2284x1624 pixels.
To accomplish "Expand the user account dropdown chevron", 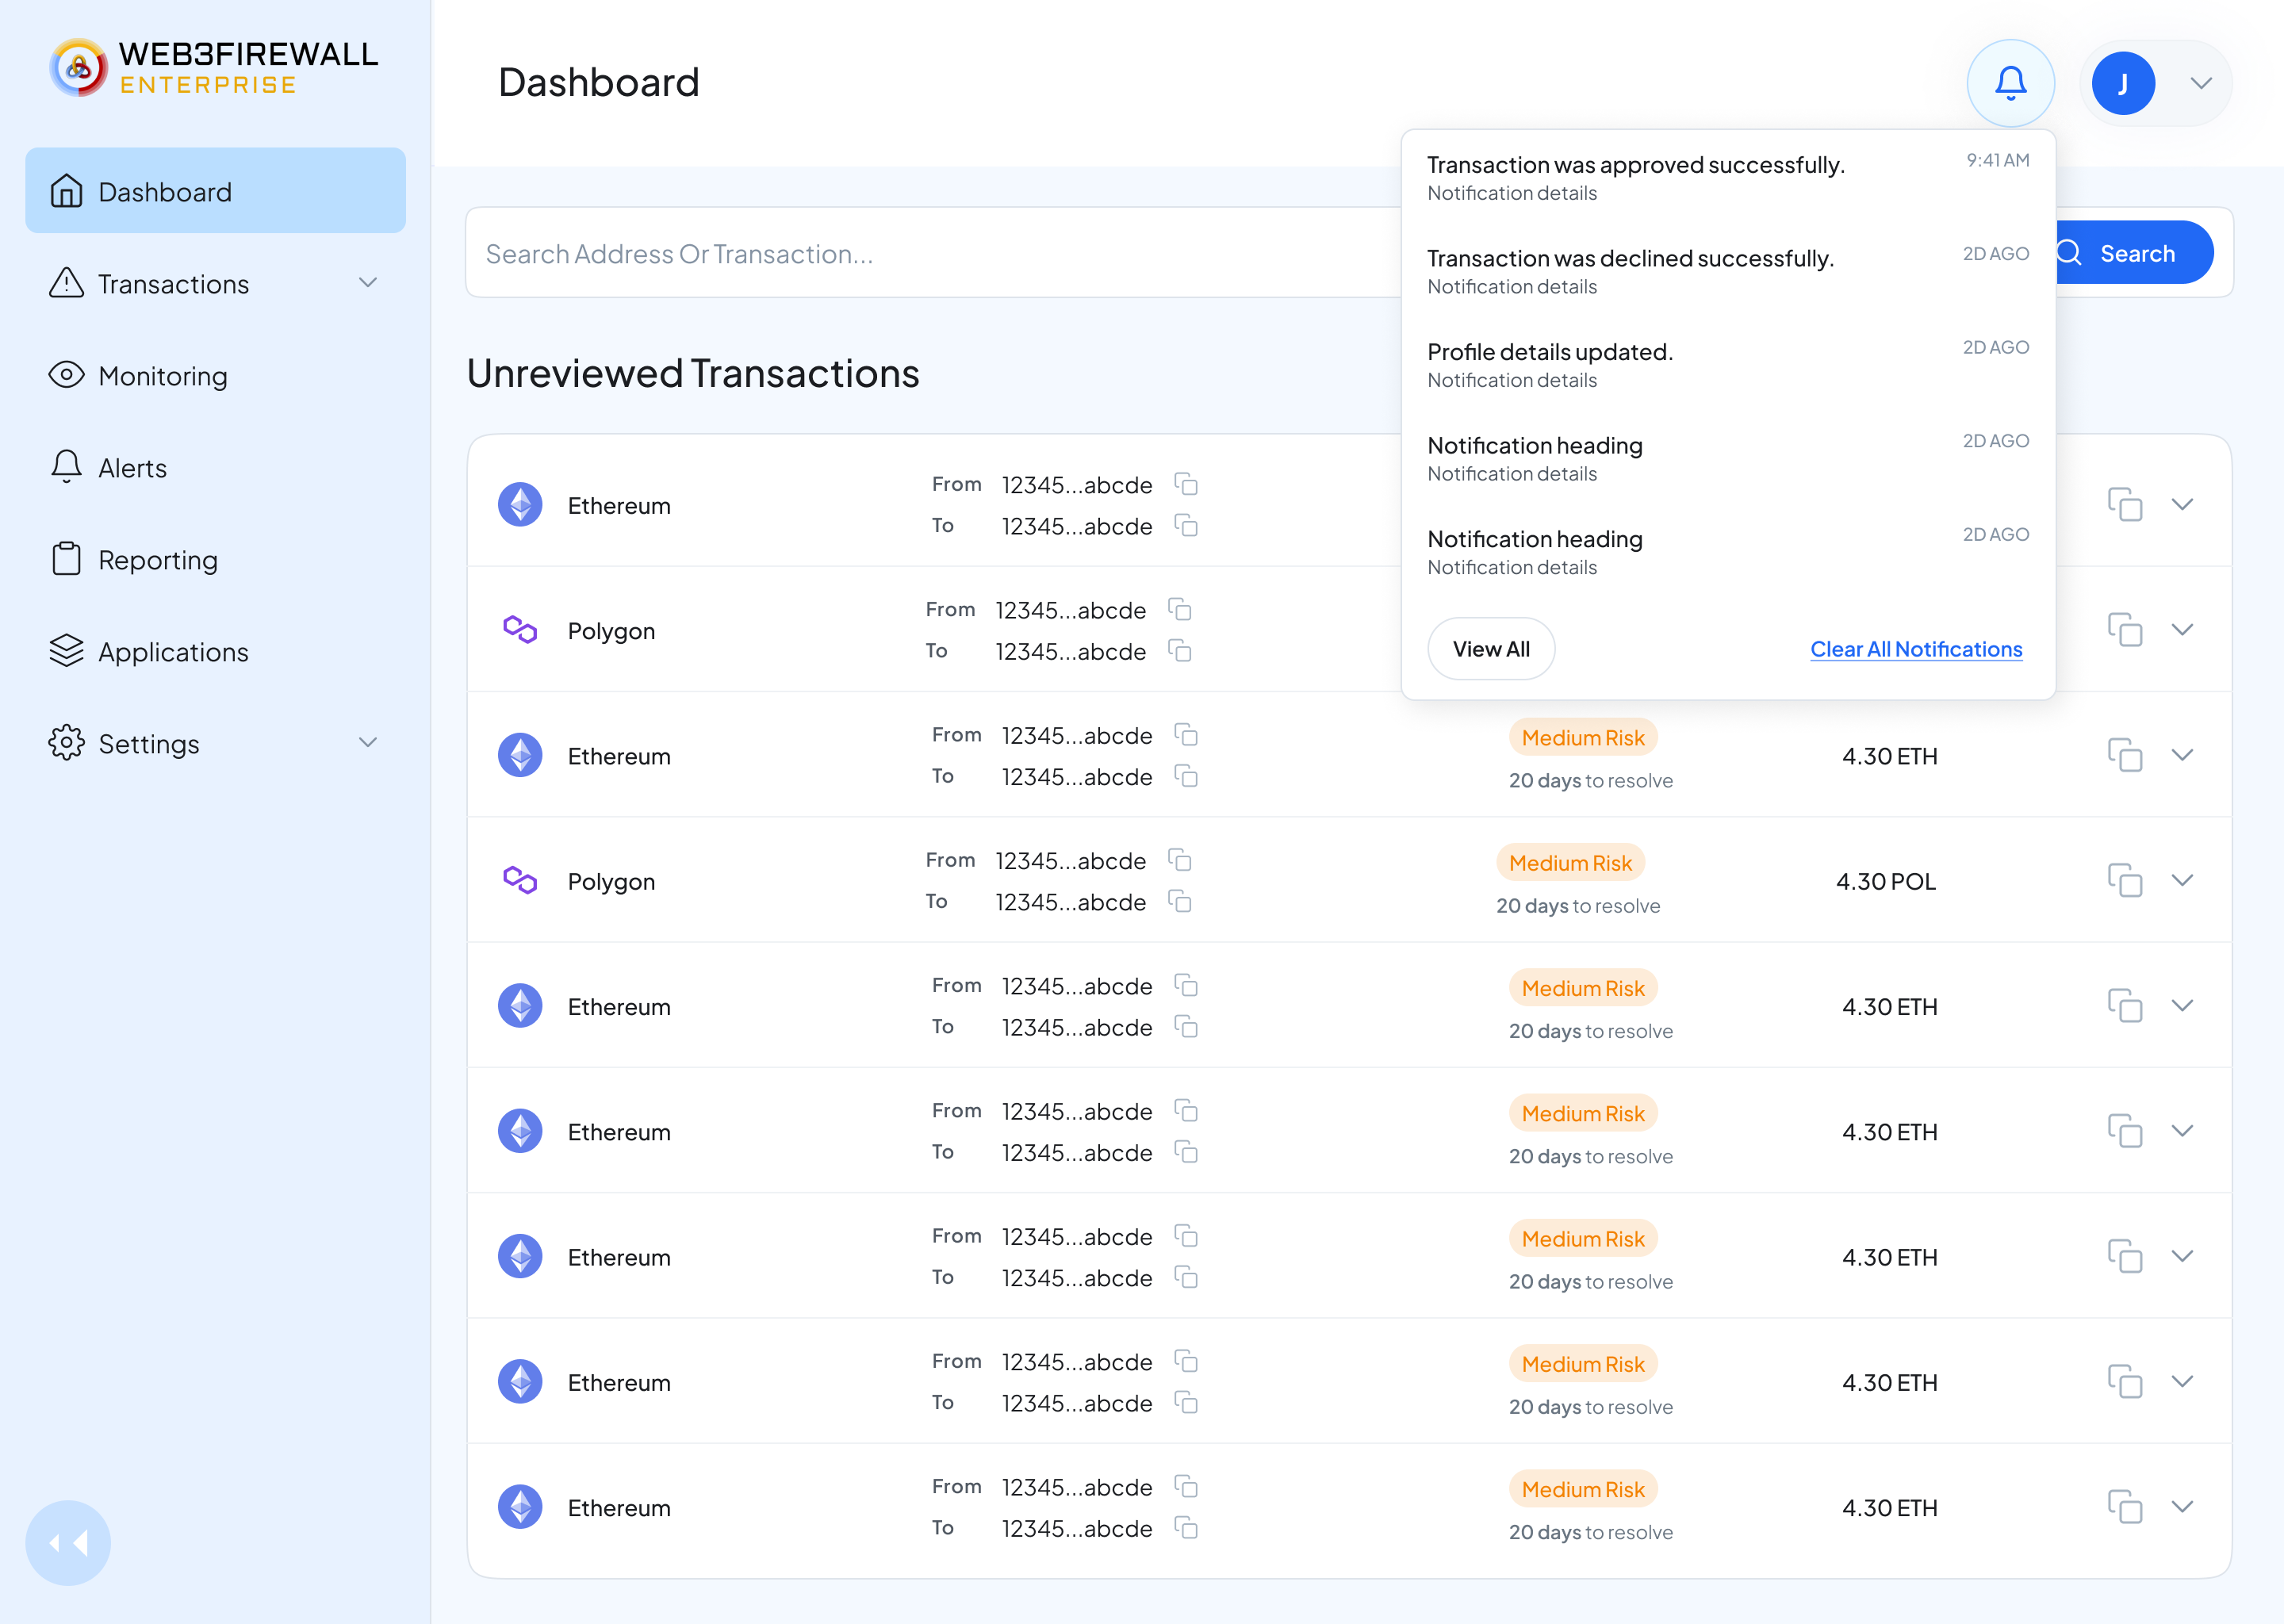I will 2200,83.
